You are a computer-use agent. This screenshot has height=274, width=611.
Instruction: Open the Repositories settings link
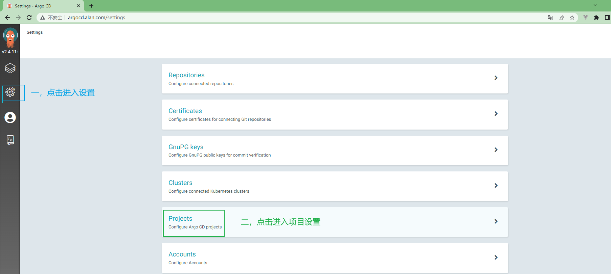186,75
